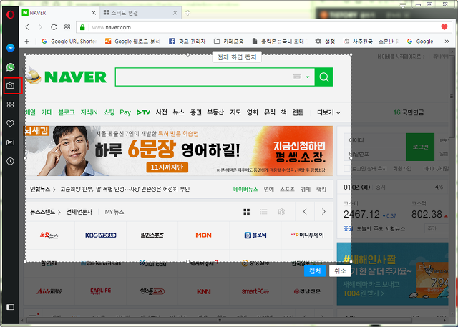This screenshot has width=458, height=327.
Task: Add page to bookmarks heart icon
Action: pos(444,27)
